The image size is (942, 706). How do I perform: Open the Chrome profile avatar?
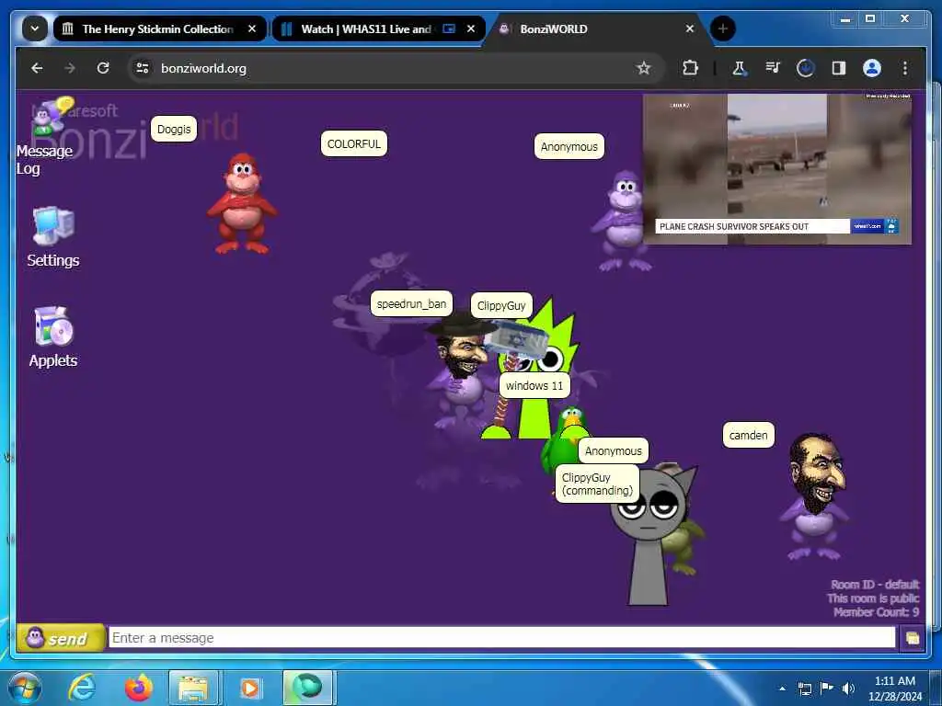(872, 68)
